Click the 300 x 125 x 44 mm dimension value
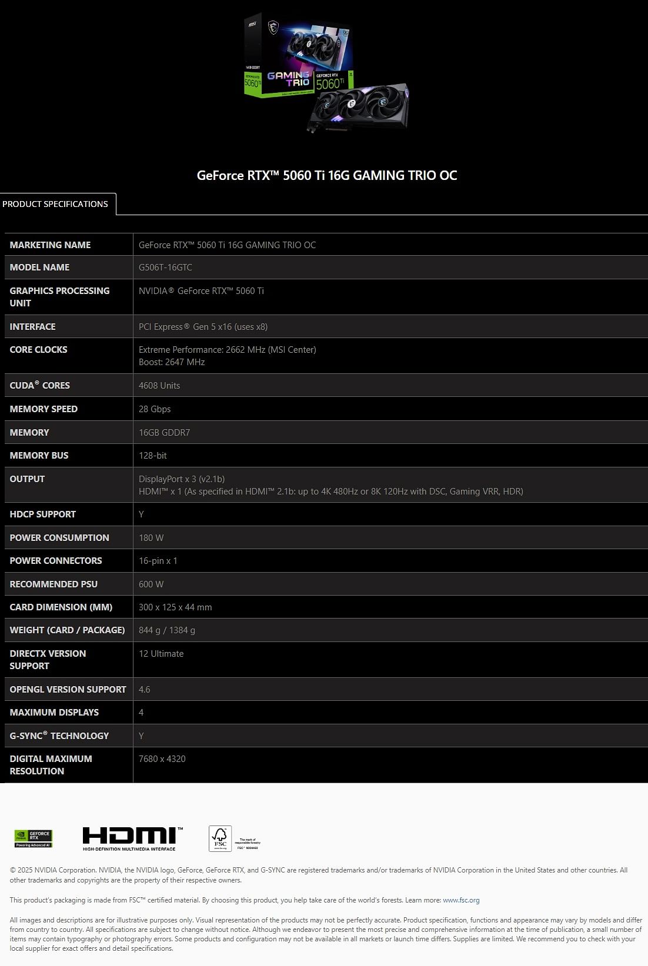648x966 pixels. pyautogui.click(x=175, y=607)
